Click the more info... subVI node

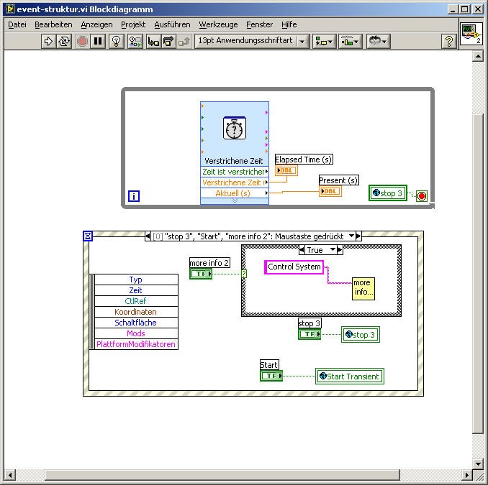[363, 289]
